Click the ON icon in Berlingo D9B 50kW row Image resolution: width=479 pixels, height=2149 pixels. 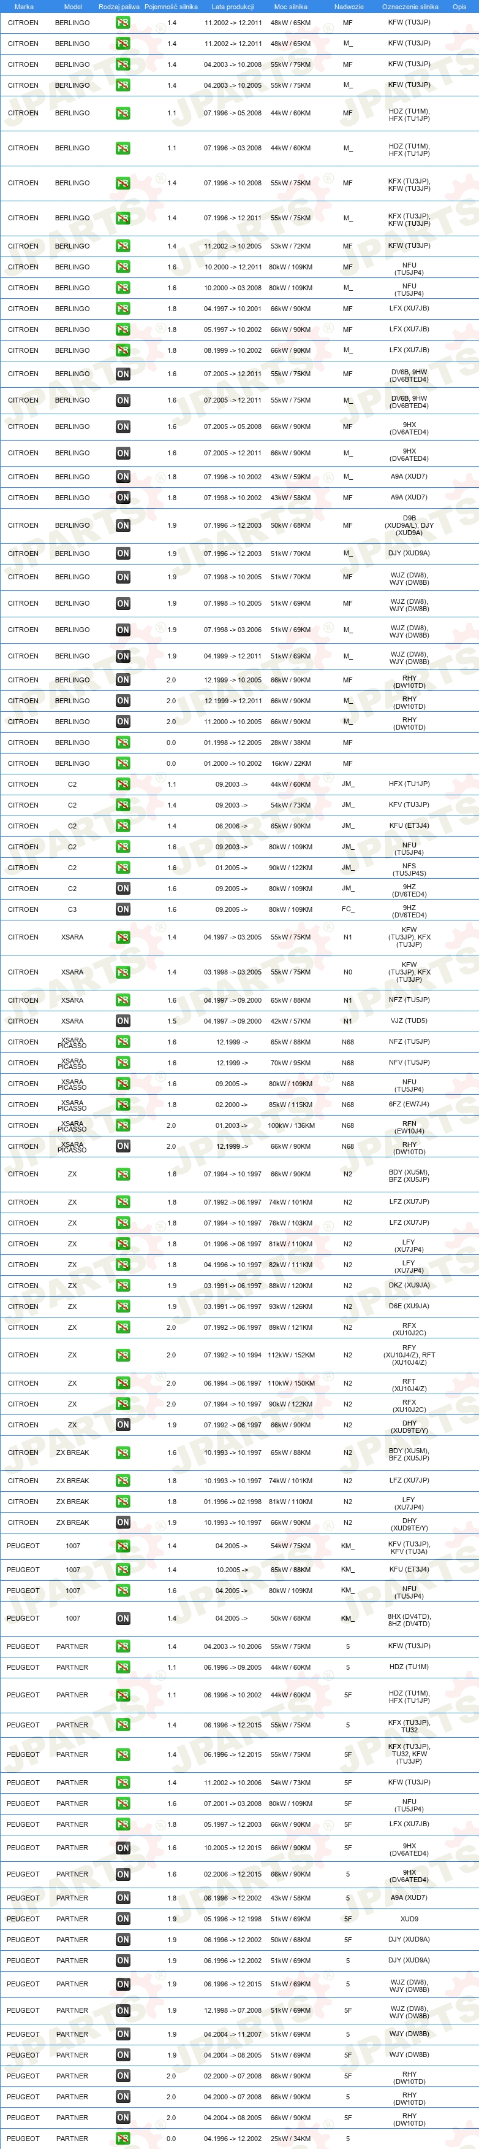coord(123,525)
